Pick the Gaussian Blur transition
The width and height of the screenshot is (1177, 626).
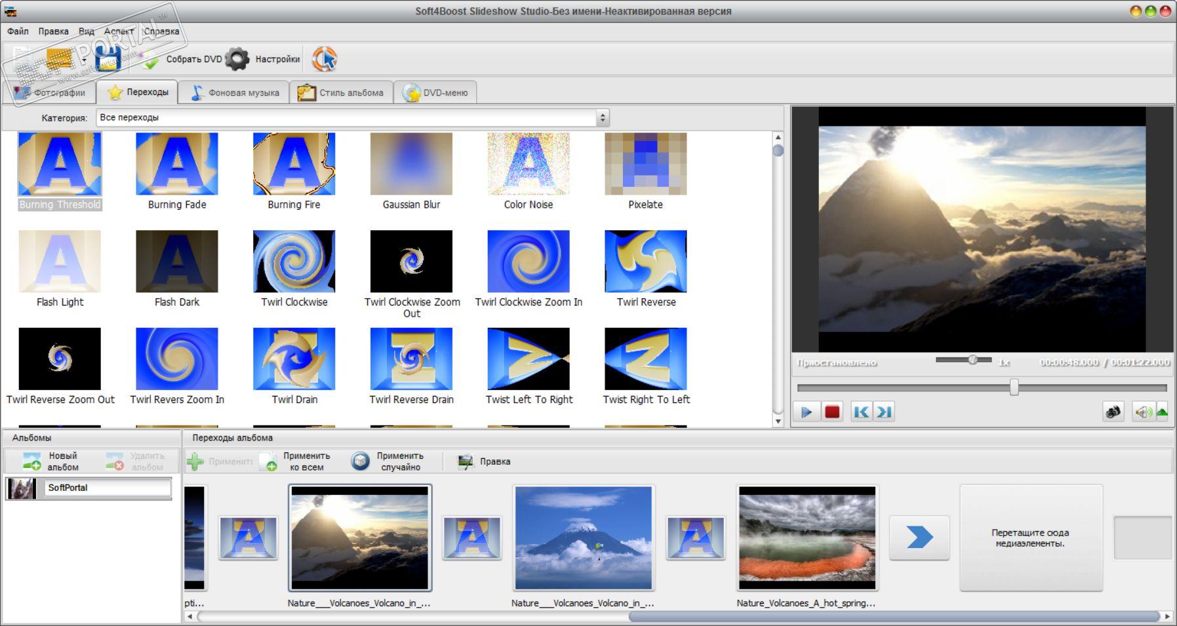411,171
